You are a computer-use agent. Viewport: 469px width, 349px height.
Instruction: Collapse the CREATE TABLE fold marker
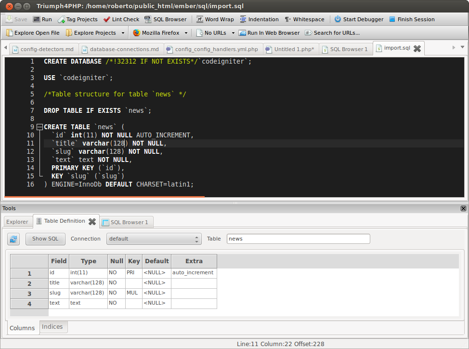[x=39, y=127]
